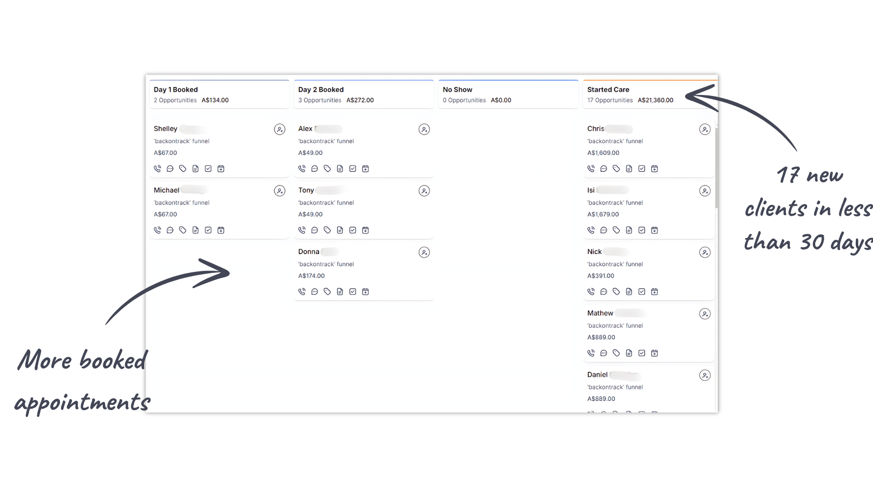Image resolution: width=873 pixels, height=491 pixels.
Task: Toggle the task checkbox icon on Shelley's card
Action: pyautogui.click(x=208, y=169)
